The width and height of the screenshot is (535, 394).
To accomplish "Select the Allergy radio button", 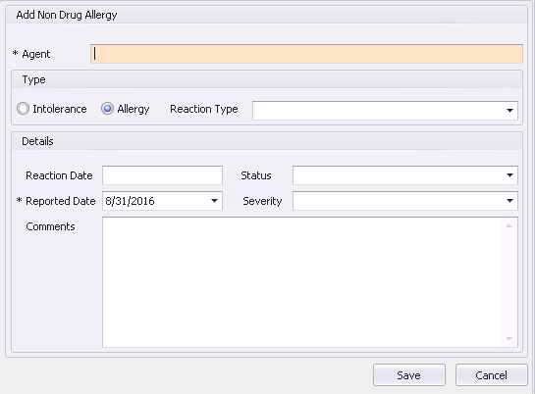I will 107,109.
